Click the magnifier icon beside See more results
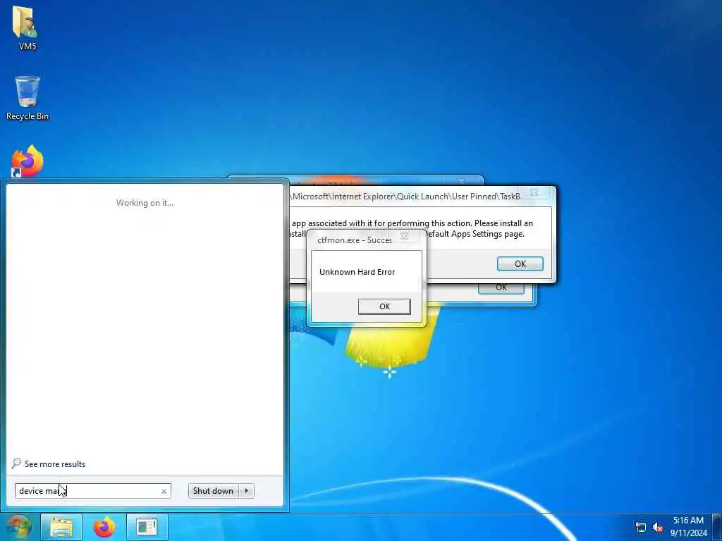Viewport: 722px width, 541px height. coord(16,464)
